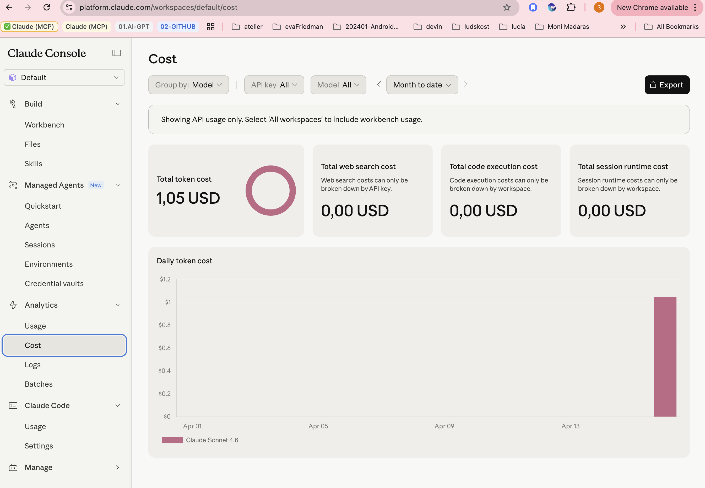Open the evaFriedman bookmark folder

pos(297,27)
